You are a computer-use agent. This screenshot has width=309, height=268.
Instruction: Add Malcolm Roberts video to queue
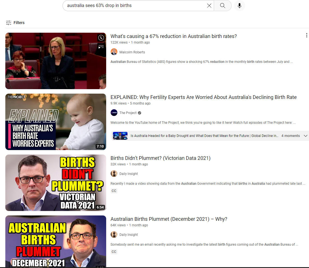[x=101, y=47]
